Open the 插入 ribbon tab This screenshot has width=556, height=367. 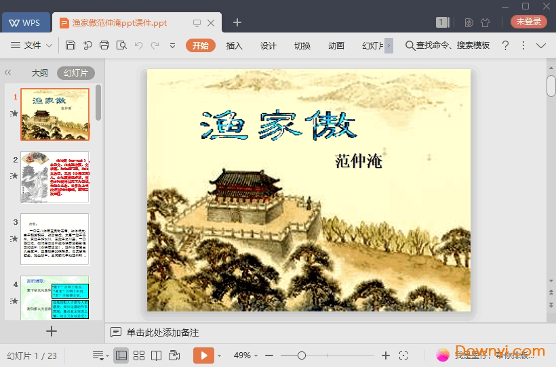tap(234, 45)
